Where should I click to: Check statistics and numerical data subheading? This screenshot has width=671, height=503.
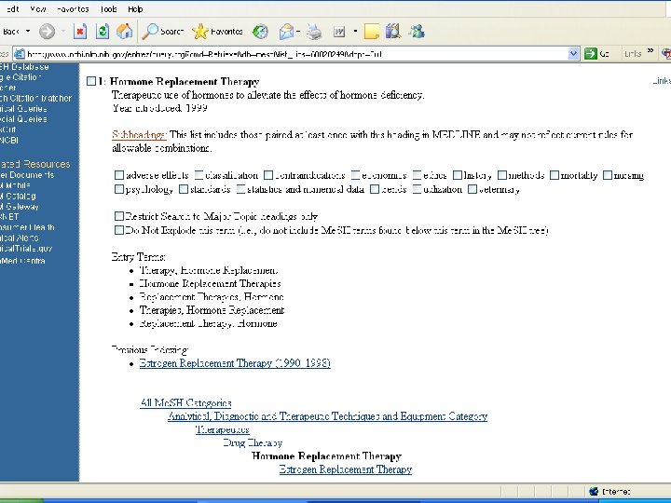click(x=240, y=189)
